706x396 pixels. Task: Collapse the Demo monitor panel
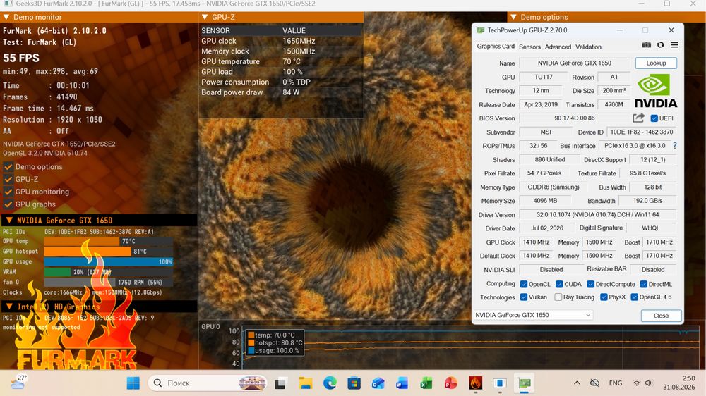pos(6,17)
